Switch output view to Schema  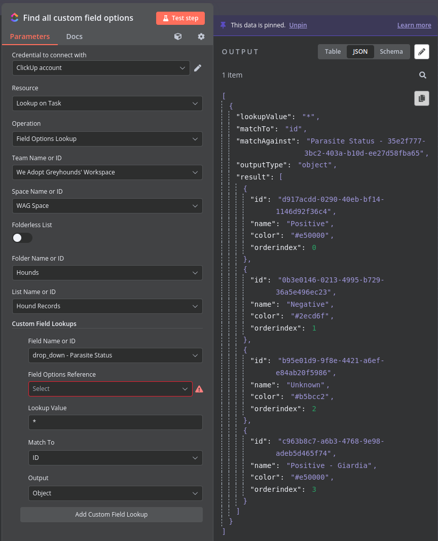click(x=391, y=52)
